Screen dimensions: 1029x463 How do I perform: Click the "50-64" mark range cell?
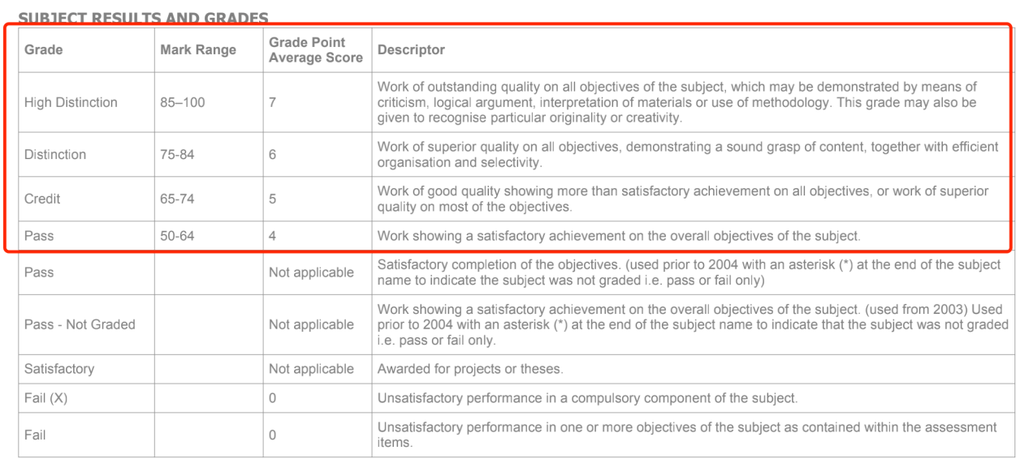(177, 236)
